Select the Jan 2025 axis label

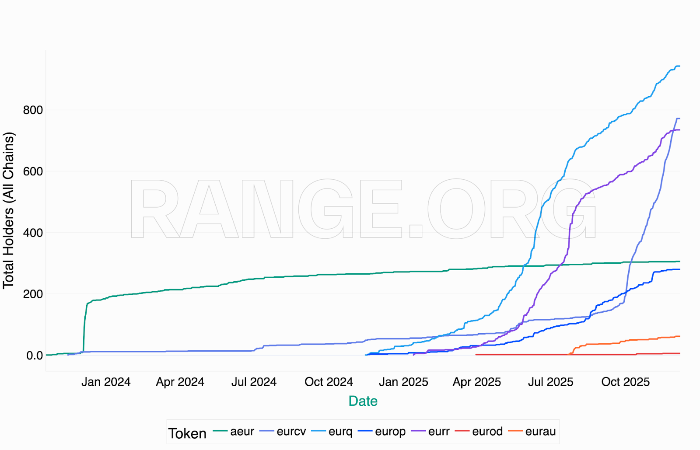(403, 382)
